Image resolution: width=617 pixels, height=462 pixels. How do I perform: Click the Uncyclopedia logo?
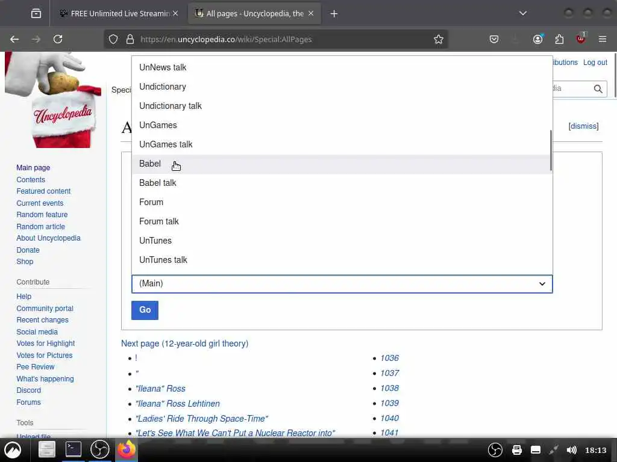click(53, 100)
